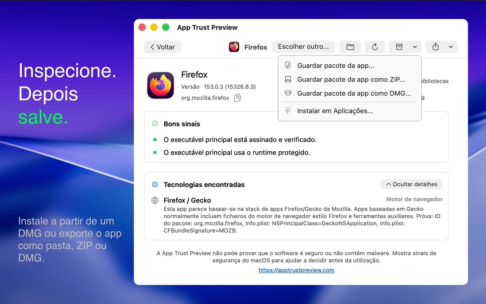Select Guardar pacote da app como ZIP...

350,79
